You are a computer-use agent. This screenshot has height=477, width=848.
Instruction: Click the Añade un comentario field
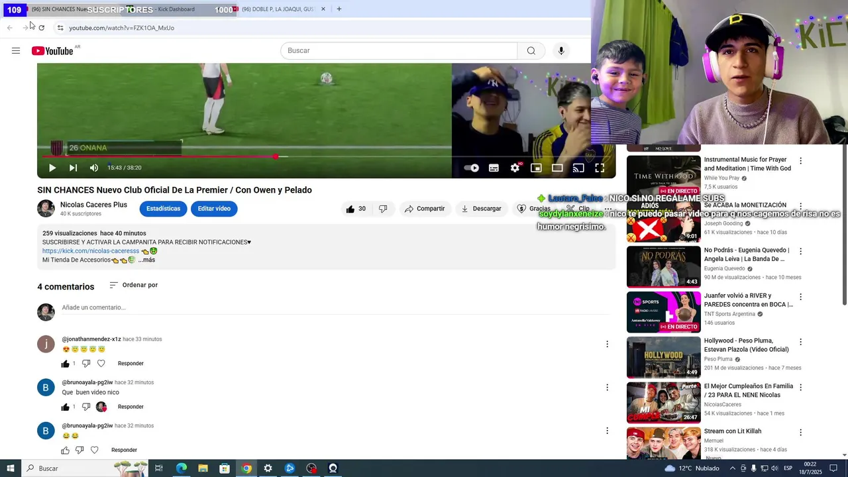pos(334,307)
